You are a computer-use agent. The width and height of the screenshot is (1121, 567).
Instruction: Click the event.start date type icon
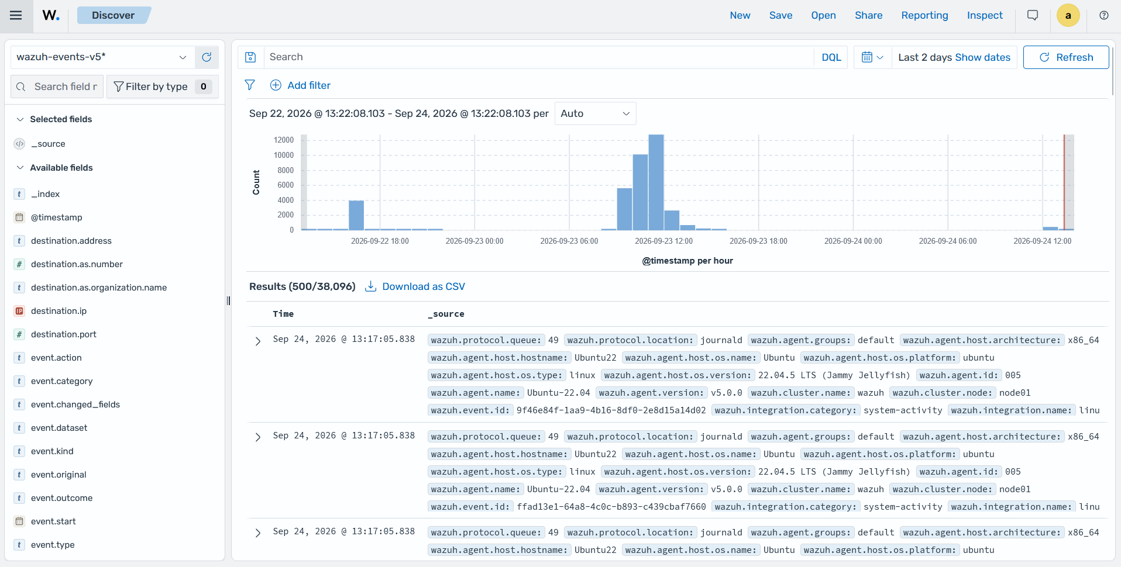[x=19, y=521]
